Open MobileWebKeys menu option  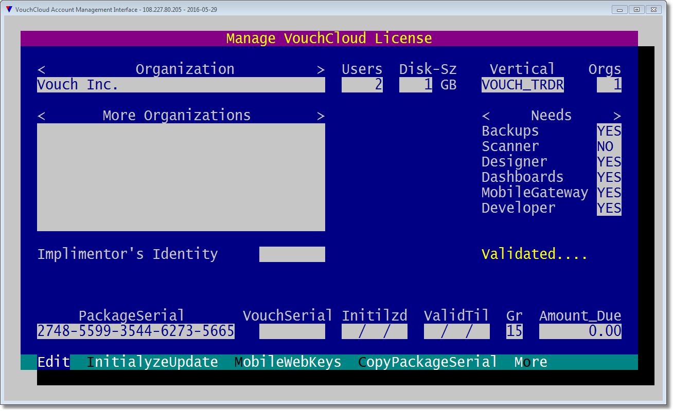288,362
